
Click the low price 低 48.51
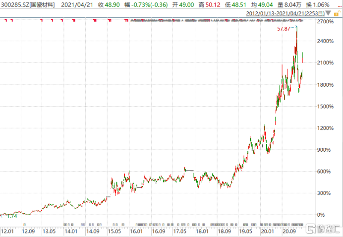[235, 5]
